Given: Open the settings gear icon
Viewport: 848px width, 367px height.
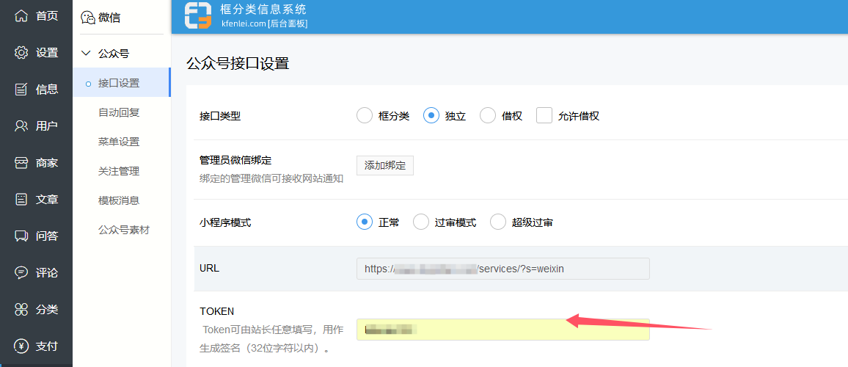Looking at the screenshot, I should pos(22,52).
